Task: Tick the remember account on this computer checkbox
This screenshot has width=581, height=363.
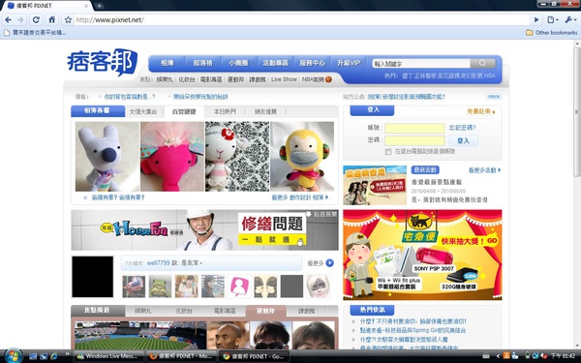Action: [x=388, y=152]
